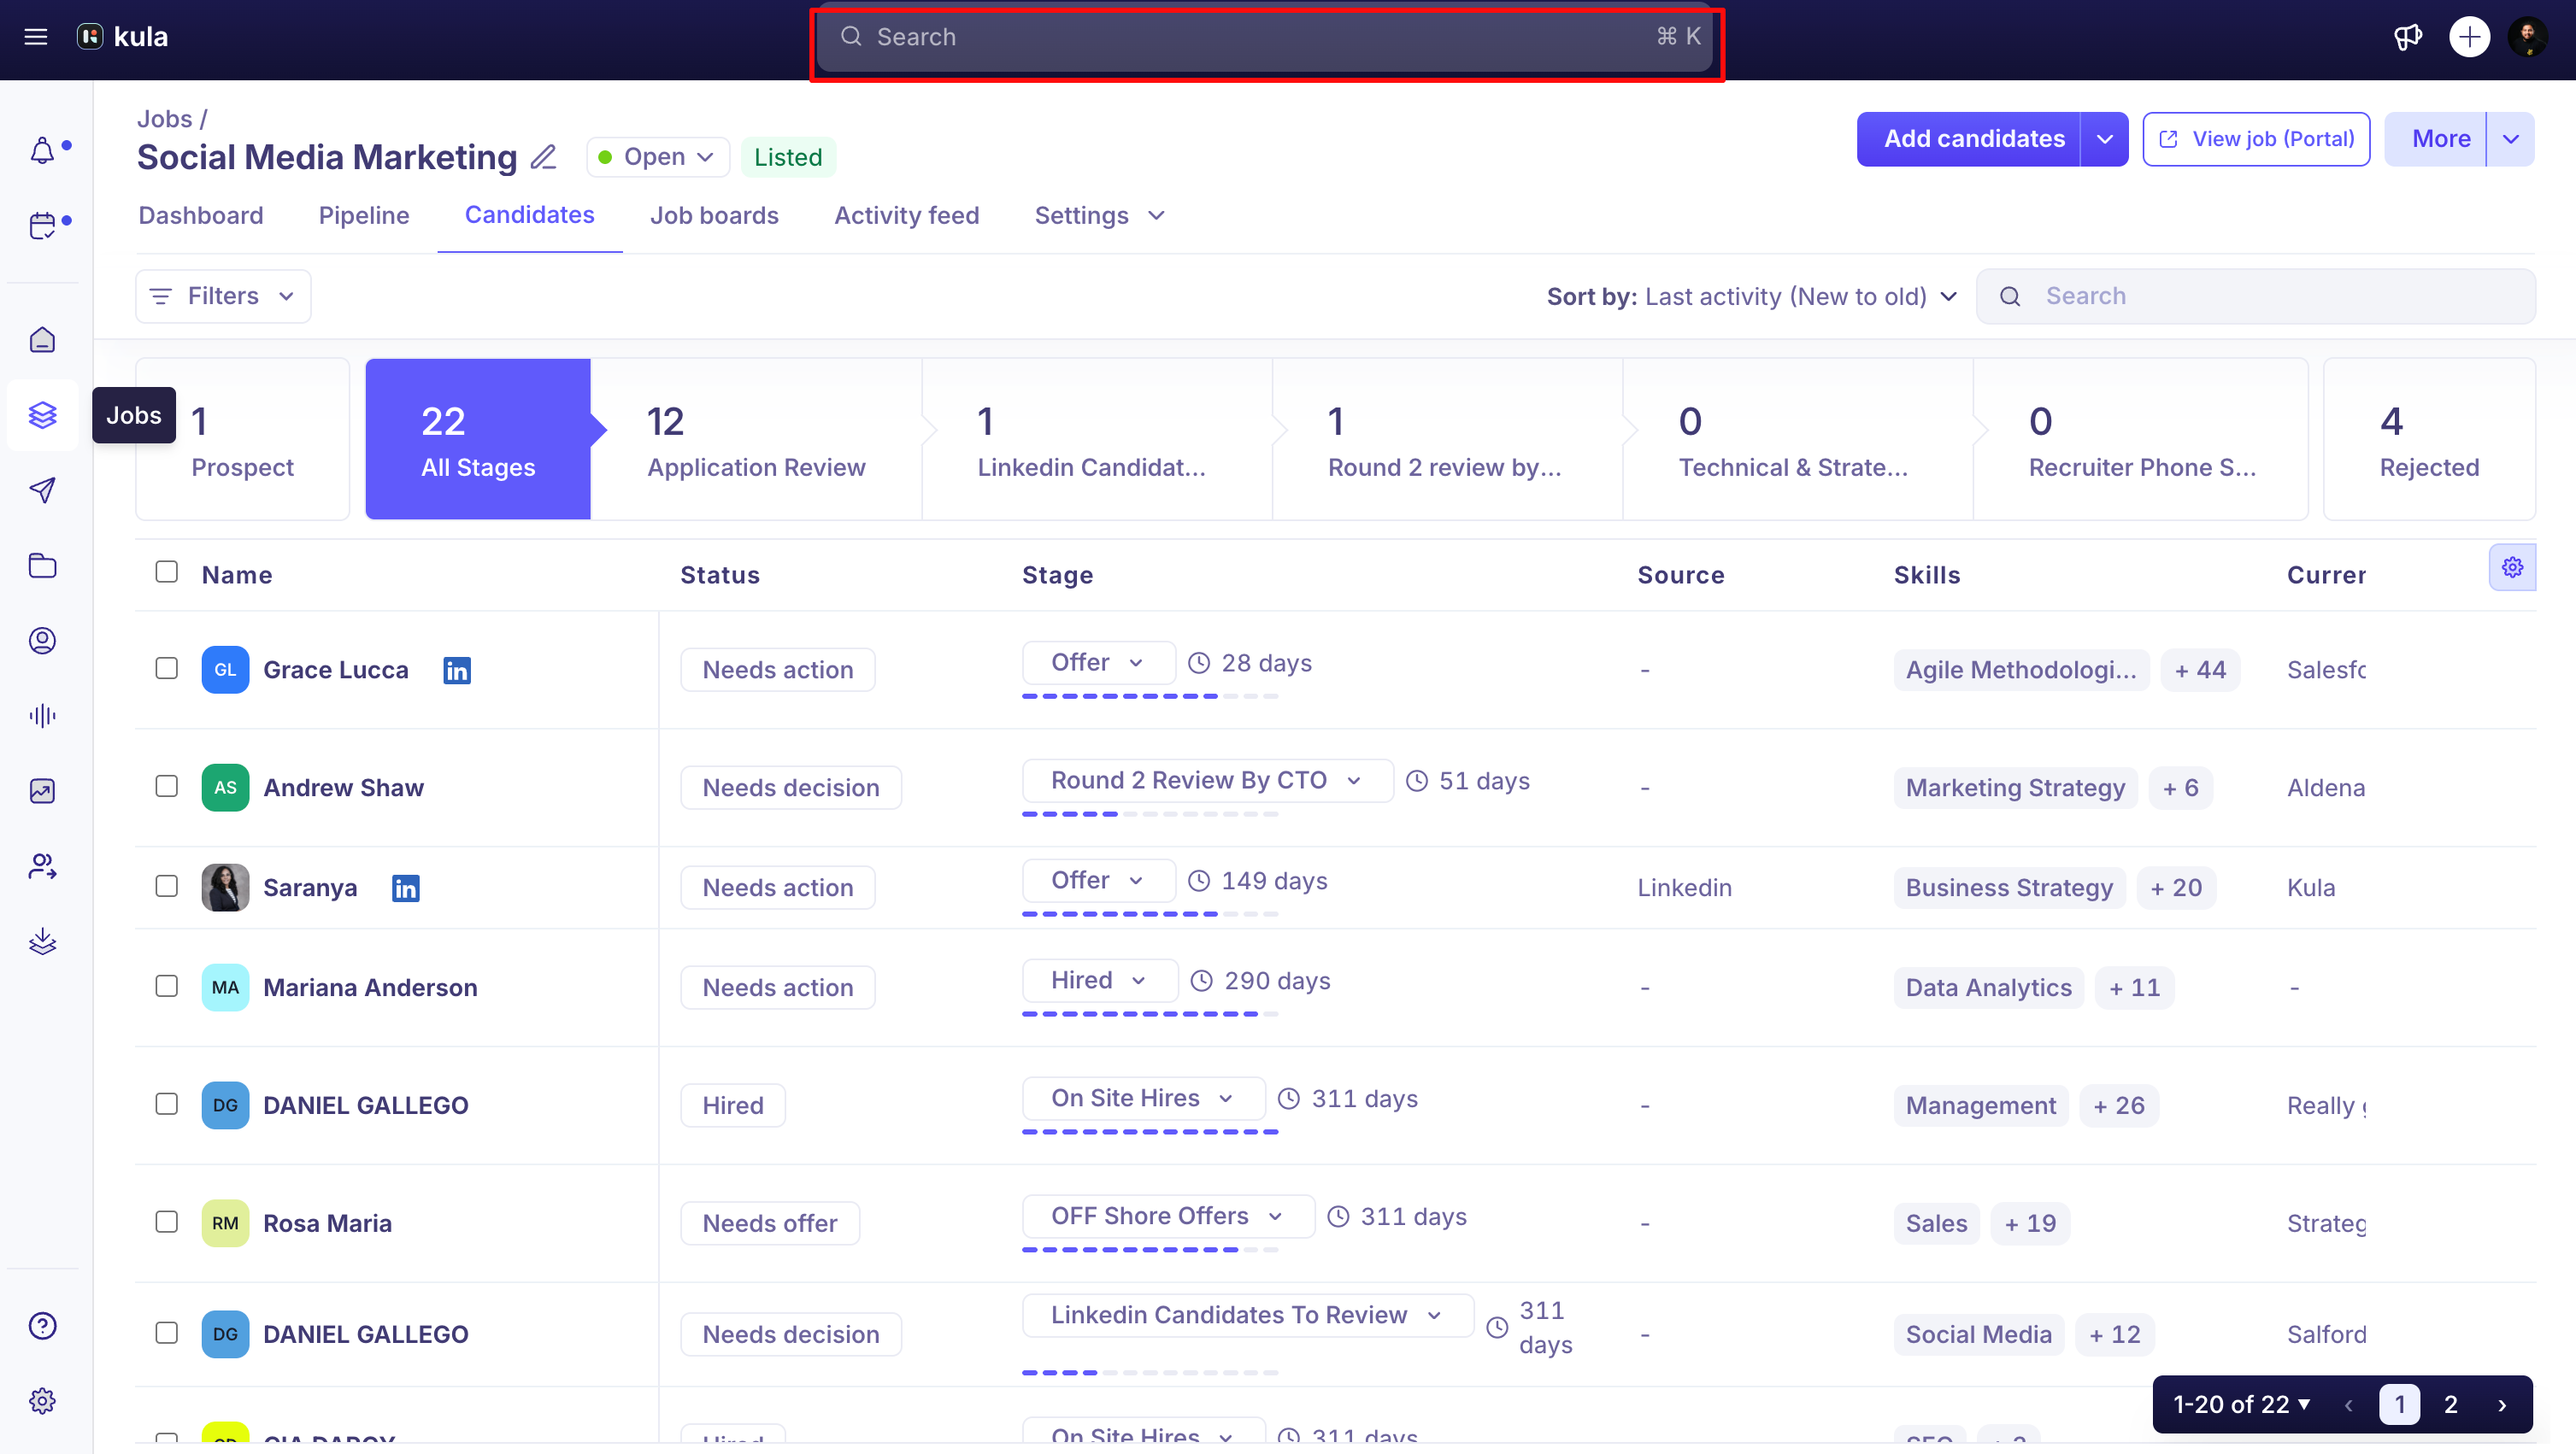Go to Home icon in sidebar

[42, 340]
